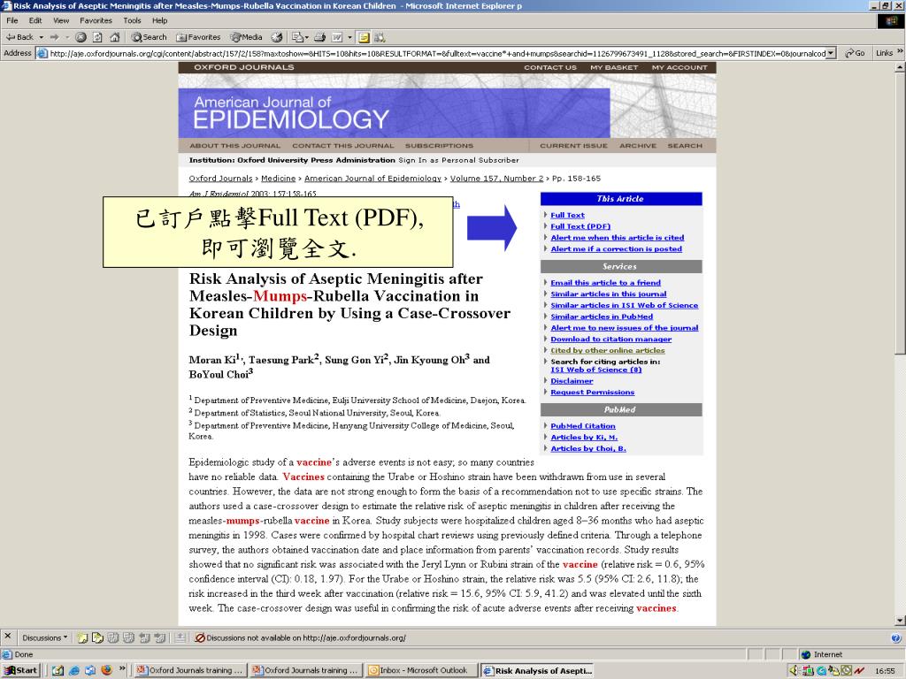Viewport: 906px width, 679px height.
Task: Expand the Edit button dropdown arrow
Action: point(349,37)
